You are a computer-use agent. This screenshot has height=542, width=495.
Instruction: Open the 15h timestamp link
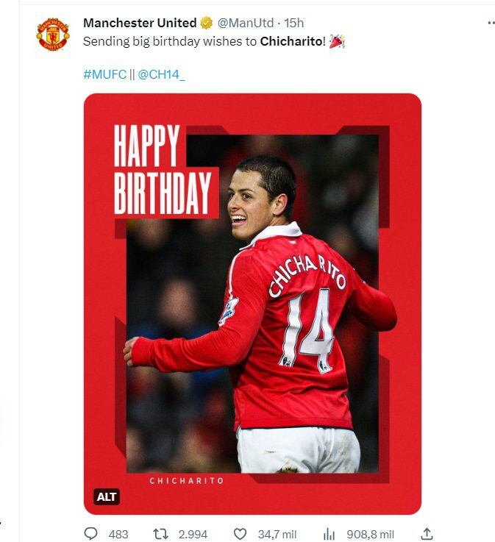coord(293,23)
